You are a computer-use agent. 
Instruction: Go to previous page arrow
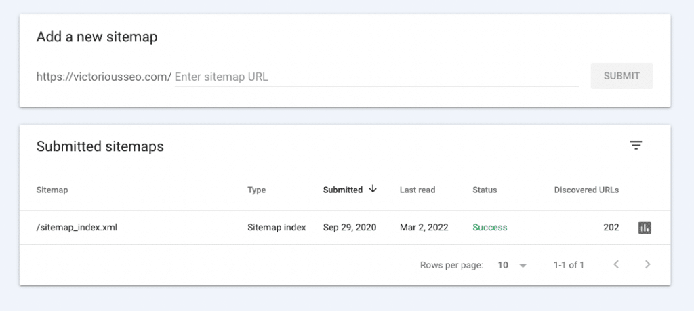click(615, 264)
